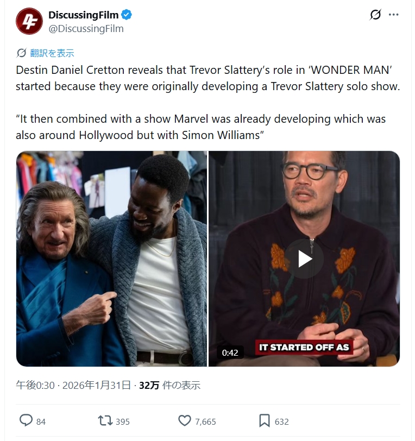Show translation via 翻訳を表示 link
This screenshot has height=441, width=415.
[x=52, y=53]
